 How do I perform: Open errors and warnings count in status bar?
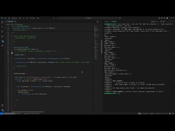(19, 114)
